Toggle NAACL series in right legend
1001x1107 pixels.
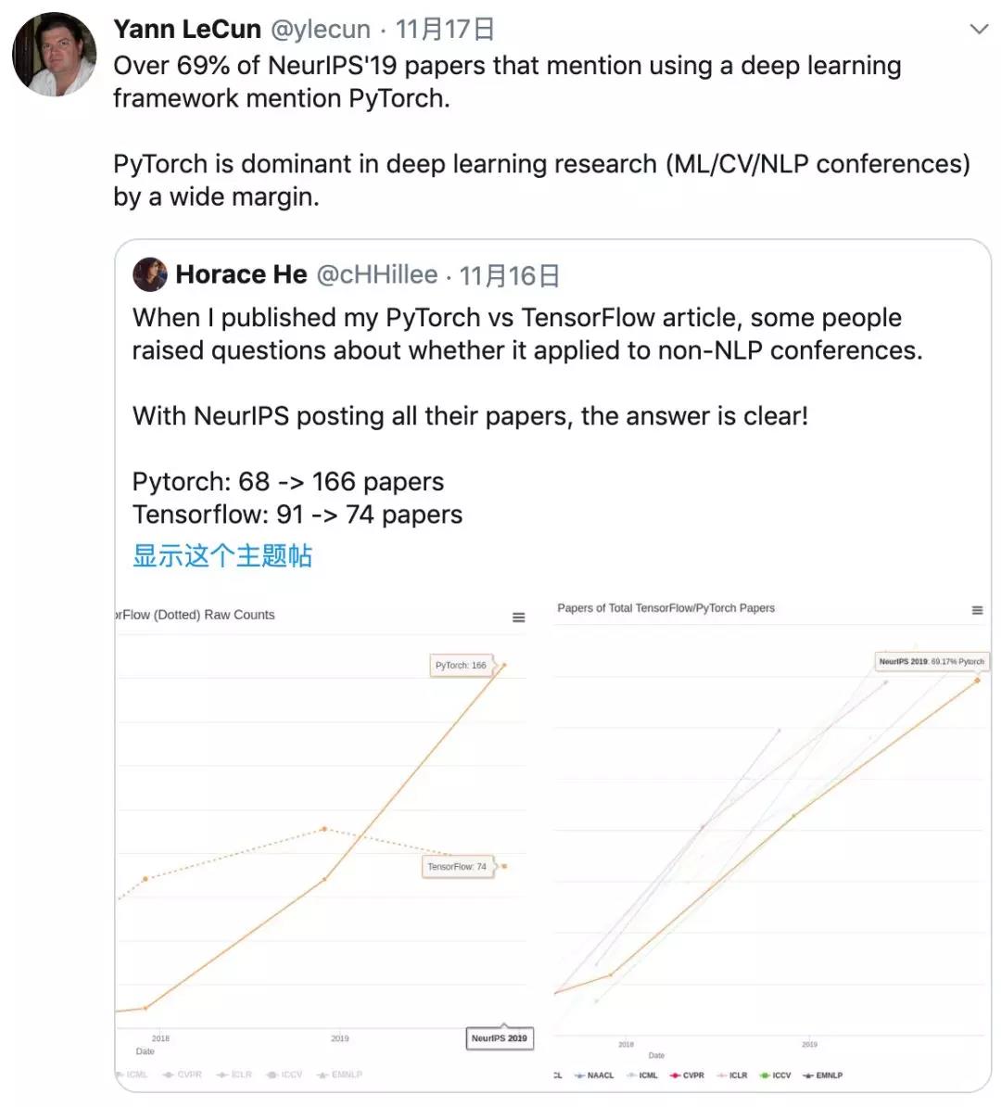tap(594, 1075)
